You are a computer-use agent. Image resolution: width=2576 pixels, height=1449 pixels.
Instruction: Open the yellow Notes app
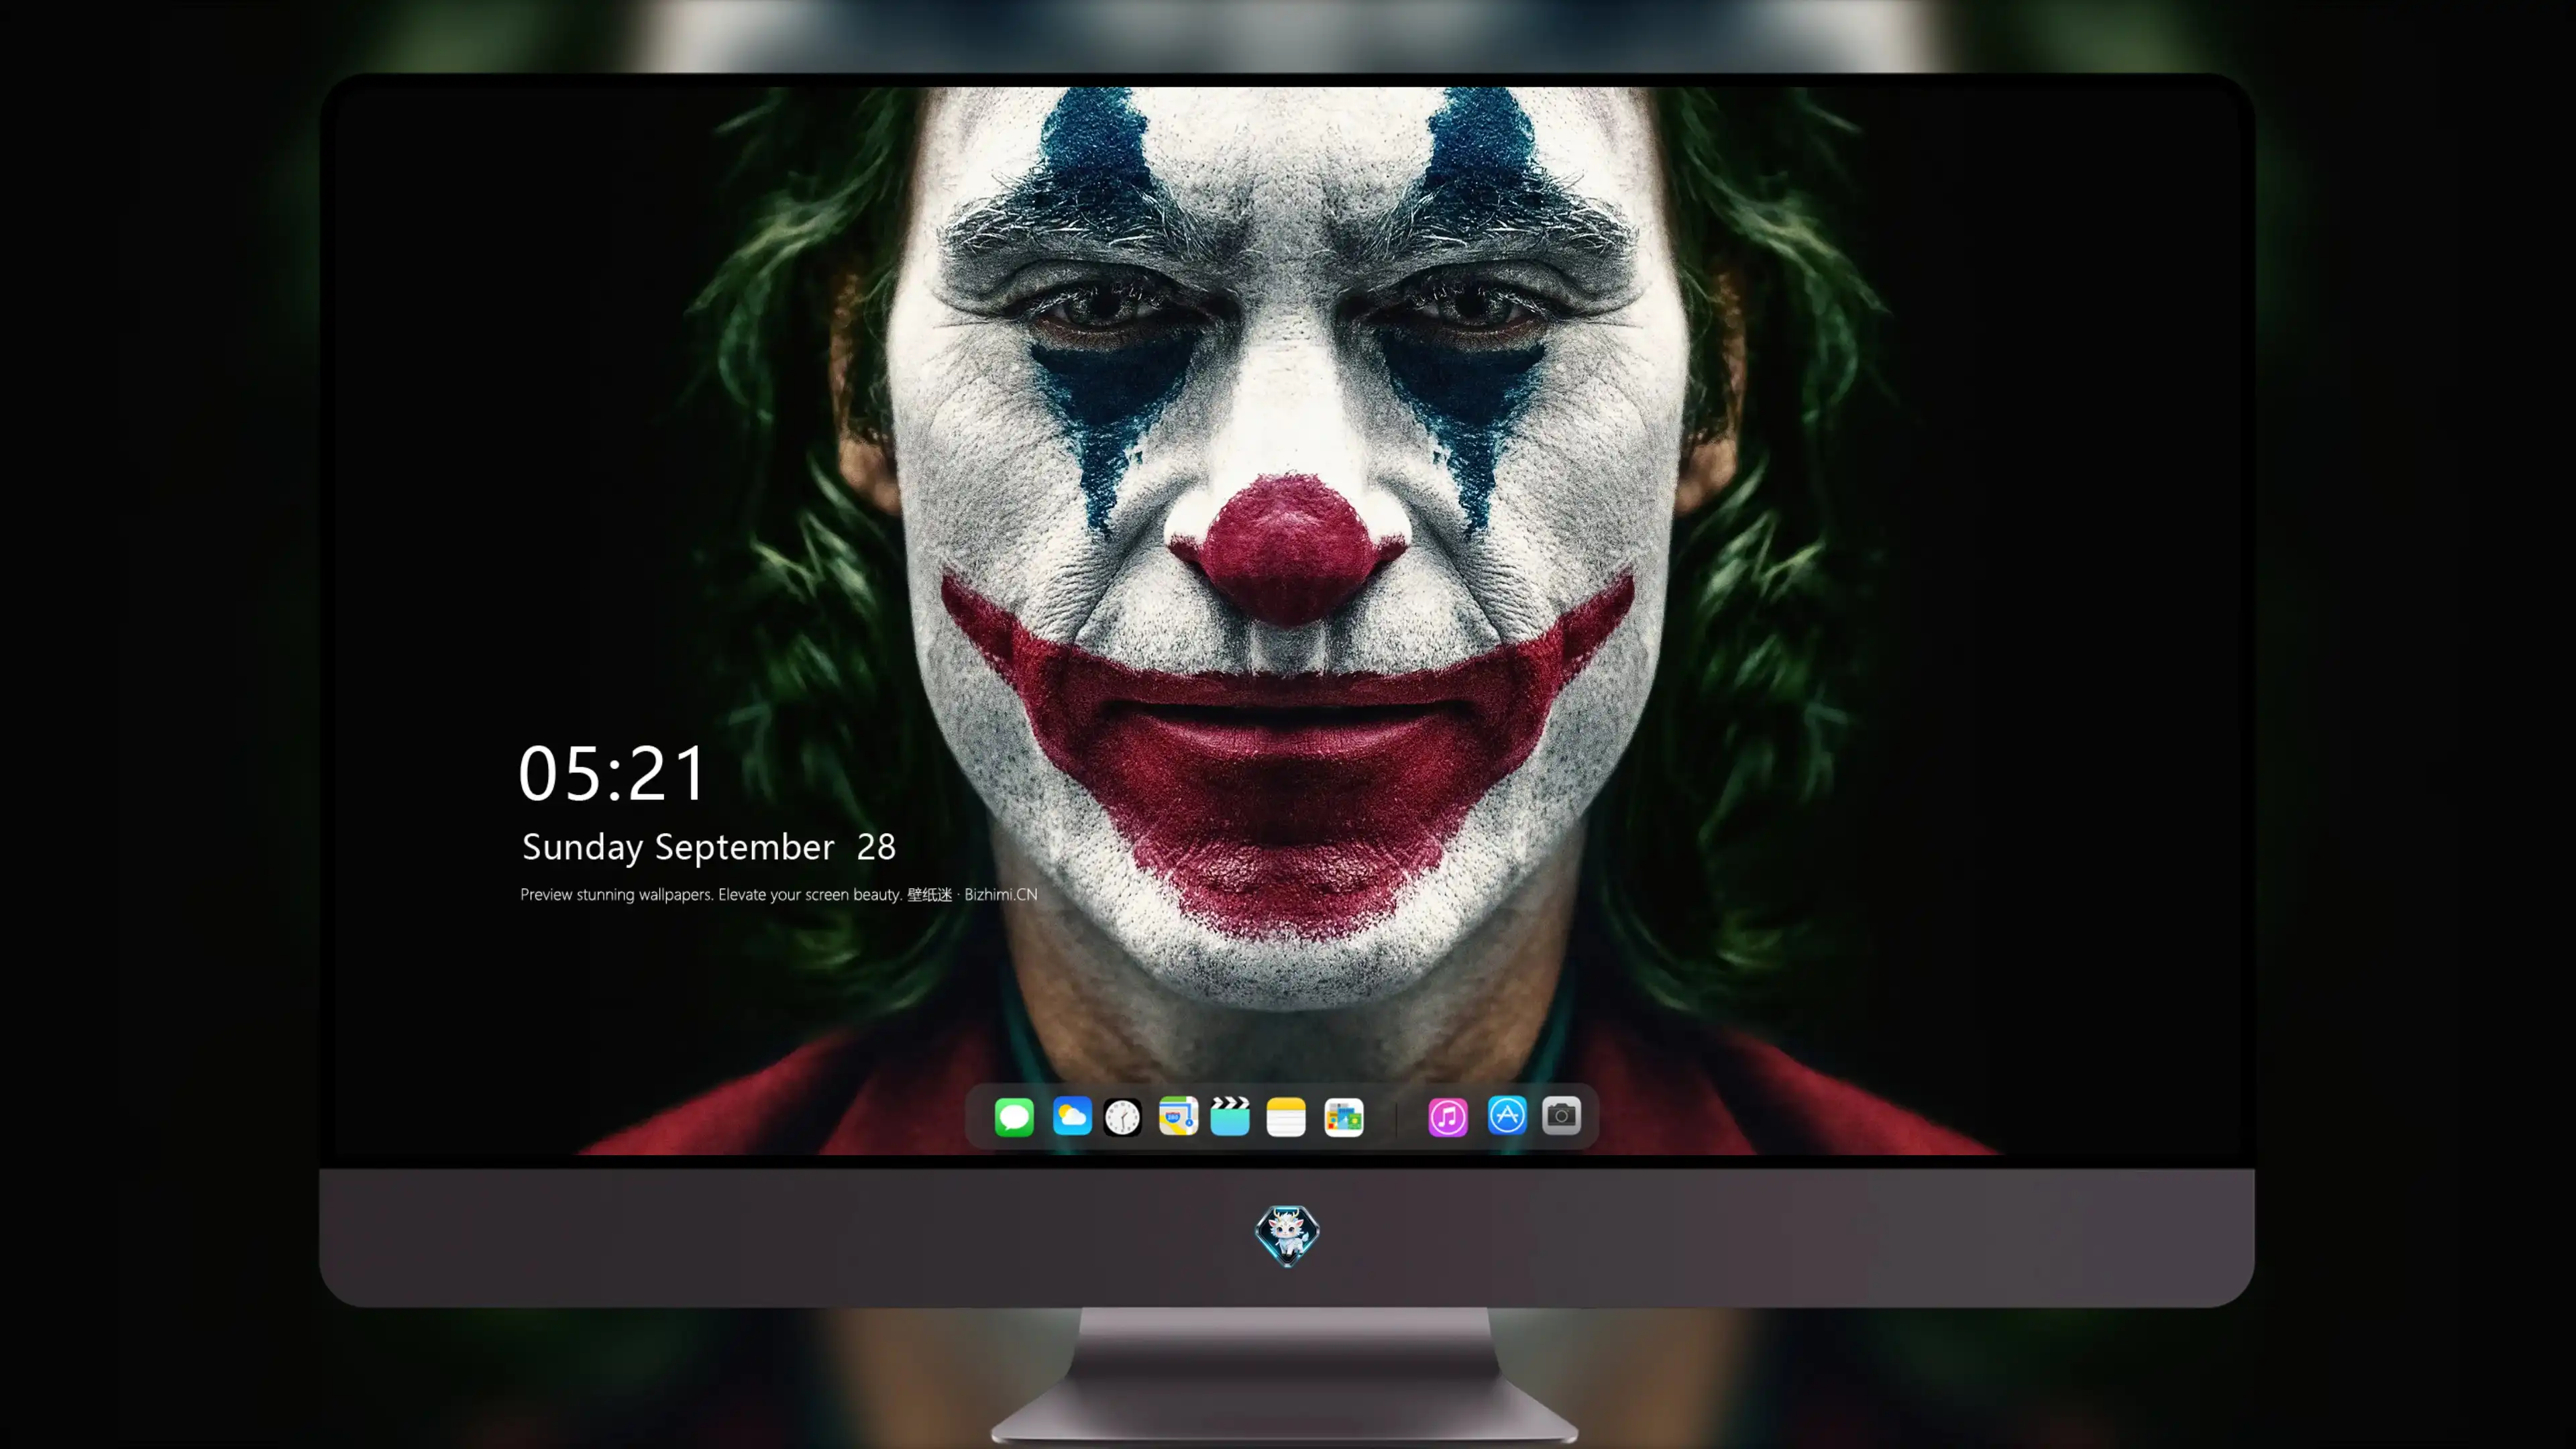tap(1286, 1116)
